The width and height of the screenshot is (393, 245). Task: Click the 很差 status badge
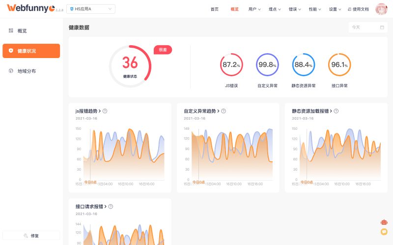click(x=163, y=50)
